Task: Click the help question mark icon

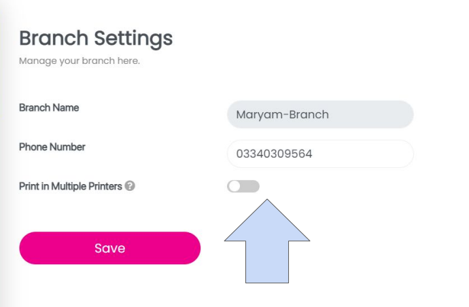Action: [130, 186]
